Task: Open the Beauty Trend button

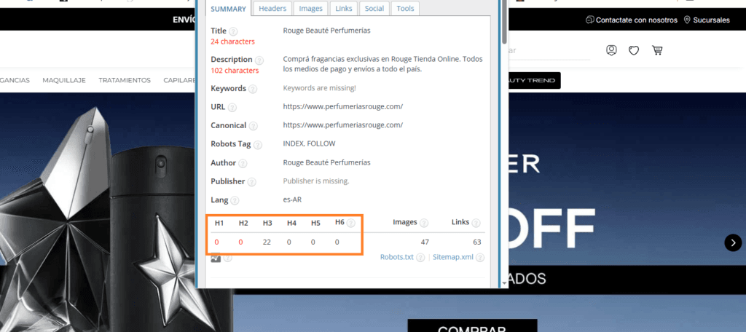Action: (x=534, y=80)
